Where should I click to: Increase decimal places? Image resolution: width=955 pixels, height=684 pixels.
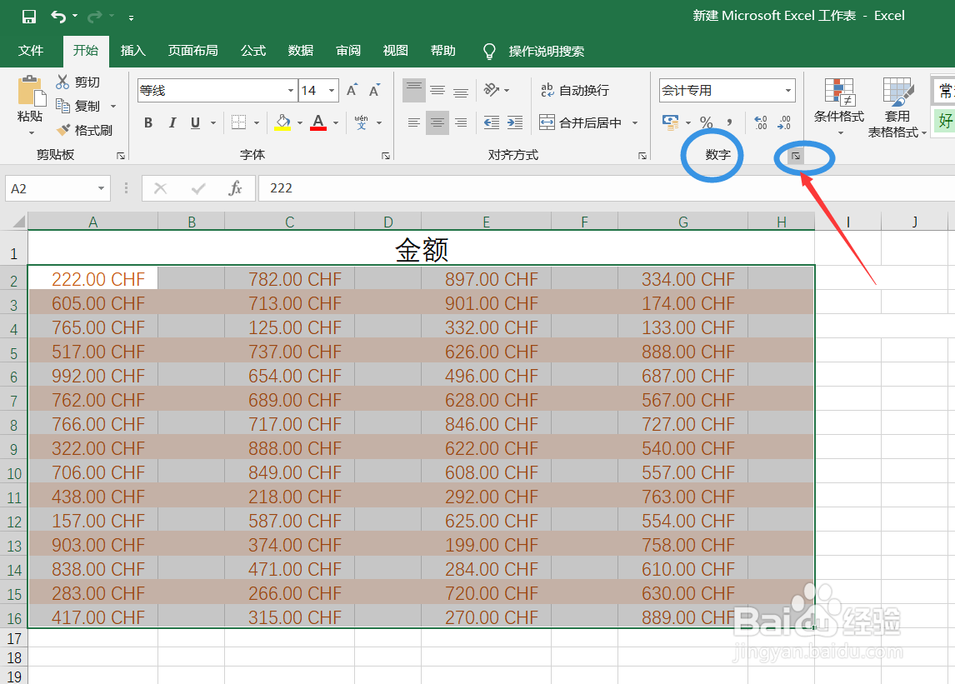761,122
